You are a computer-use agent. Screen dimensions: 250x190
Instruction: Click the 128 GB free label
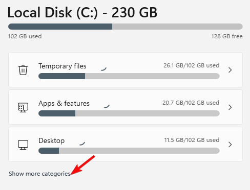[227, 36]
